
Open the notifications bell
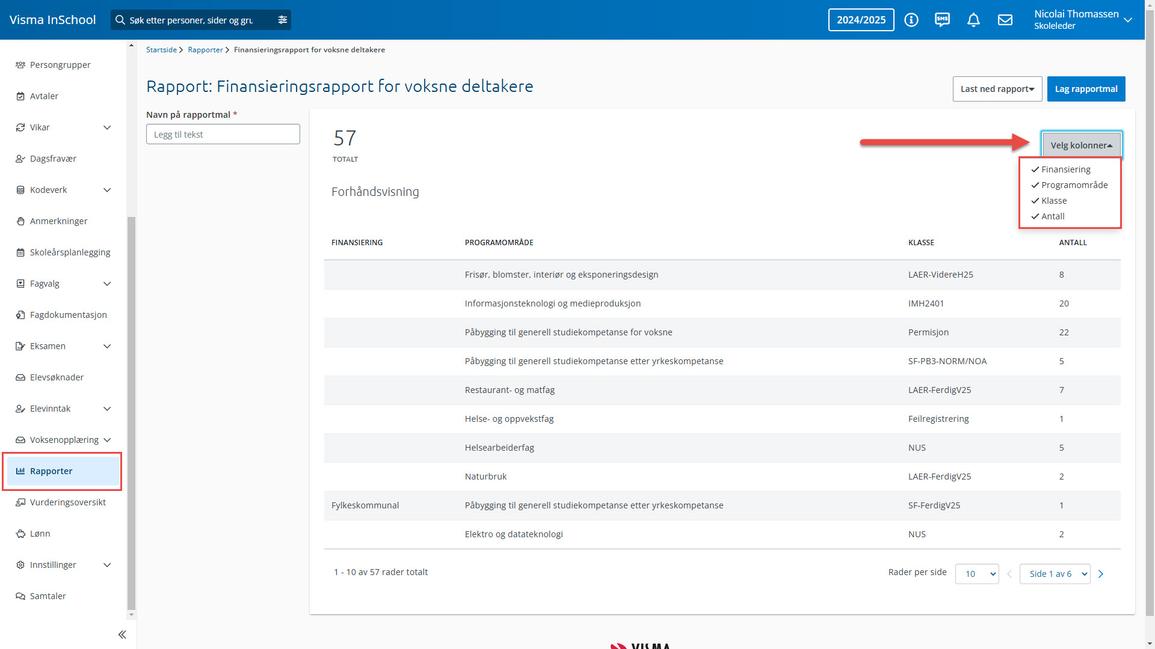click(973, 20)
